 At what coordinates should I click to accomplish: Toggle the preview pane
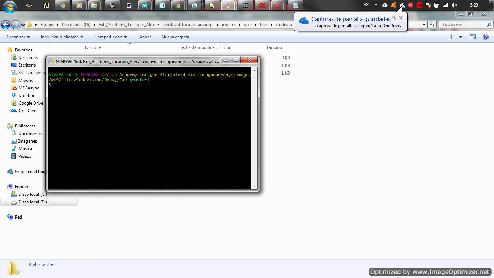(x=473, y=37)
